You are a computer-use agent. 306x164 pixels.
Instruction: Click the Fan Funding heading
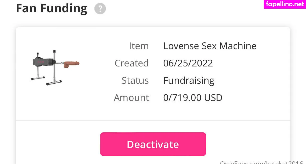coord(52,8)
